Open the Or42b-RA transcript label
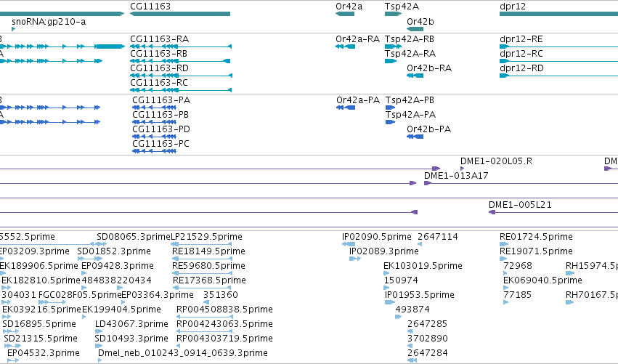618x364 pixels. point(429,68)
